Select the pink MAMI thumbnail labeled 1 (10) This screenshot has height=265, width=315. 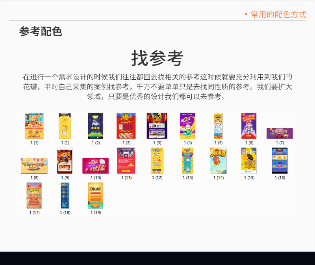click(95, 166)
